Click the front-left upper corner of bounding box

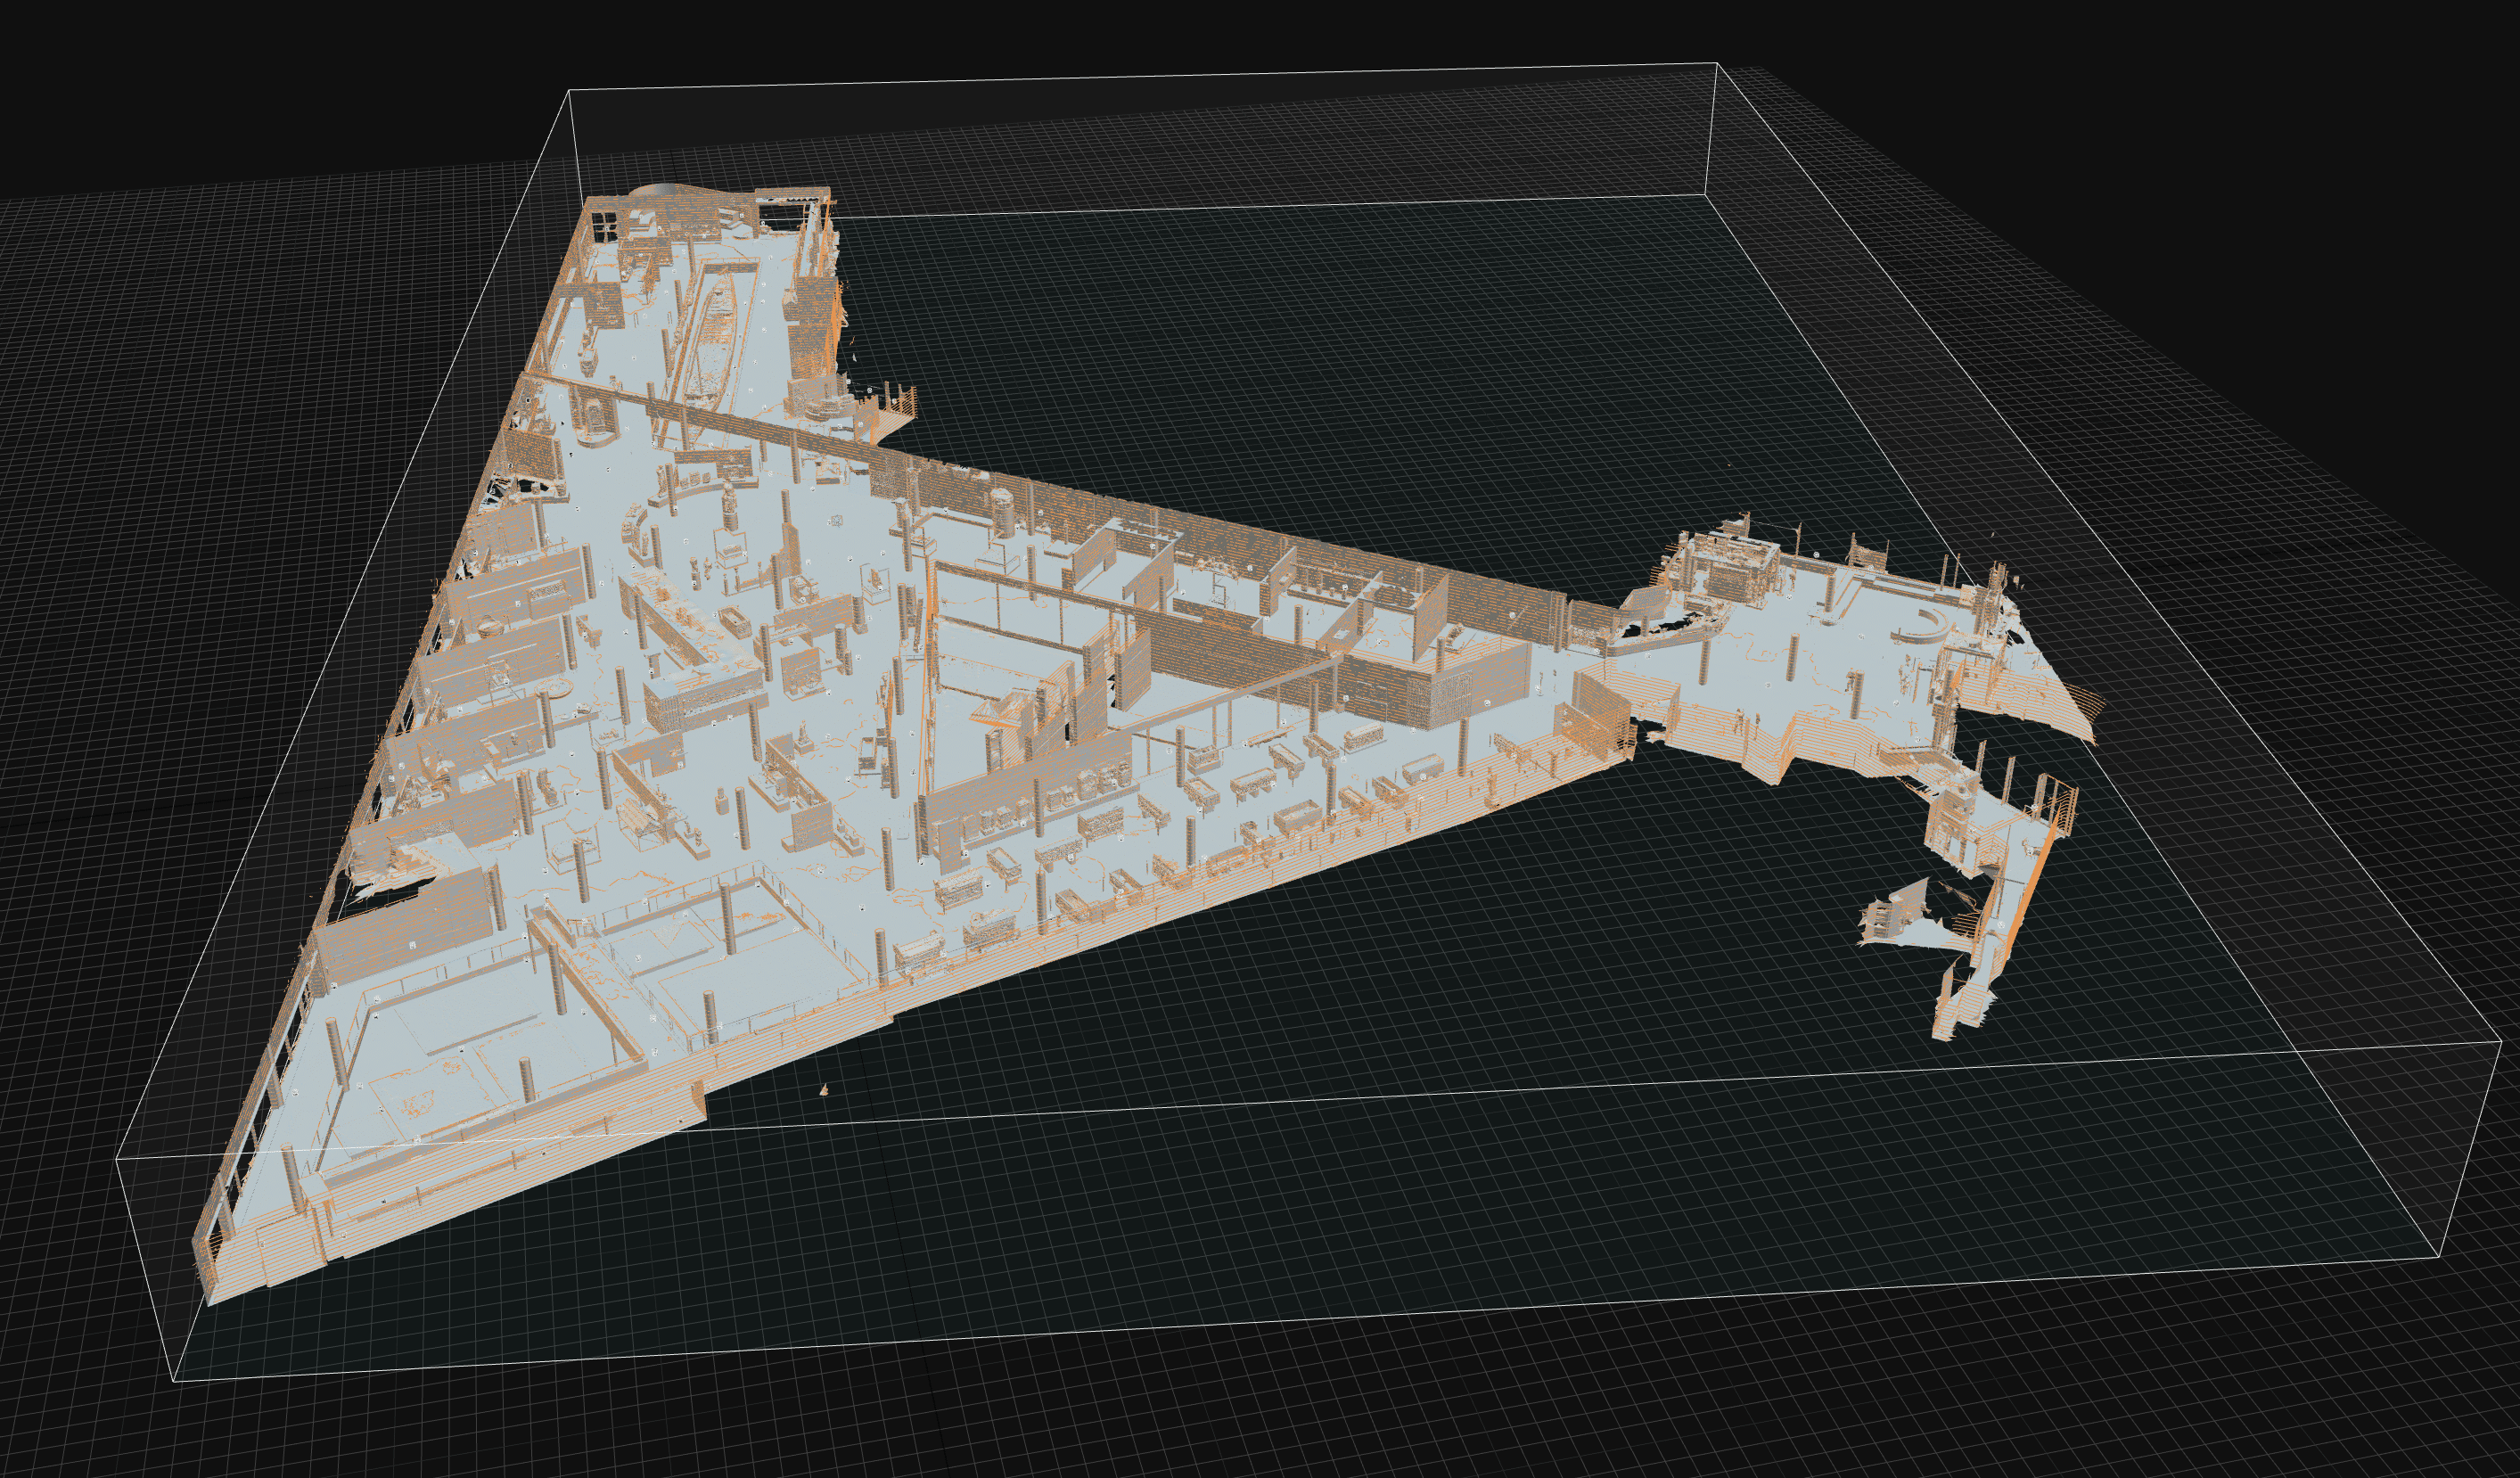[118, 1158]
